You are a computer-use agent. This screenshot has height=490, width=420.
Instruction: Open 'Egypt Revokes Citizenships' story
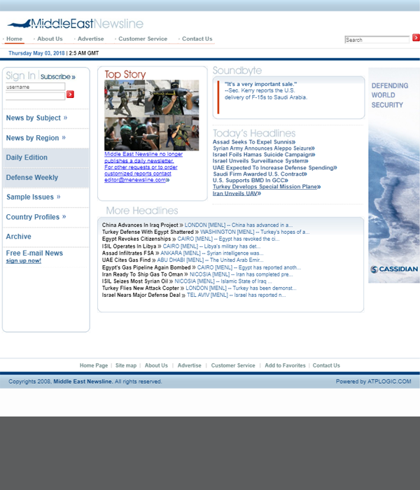(136, 239)
